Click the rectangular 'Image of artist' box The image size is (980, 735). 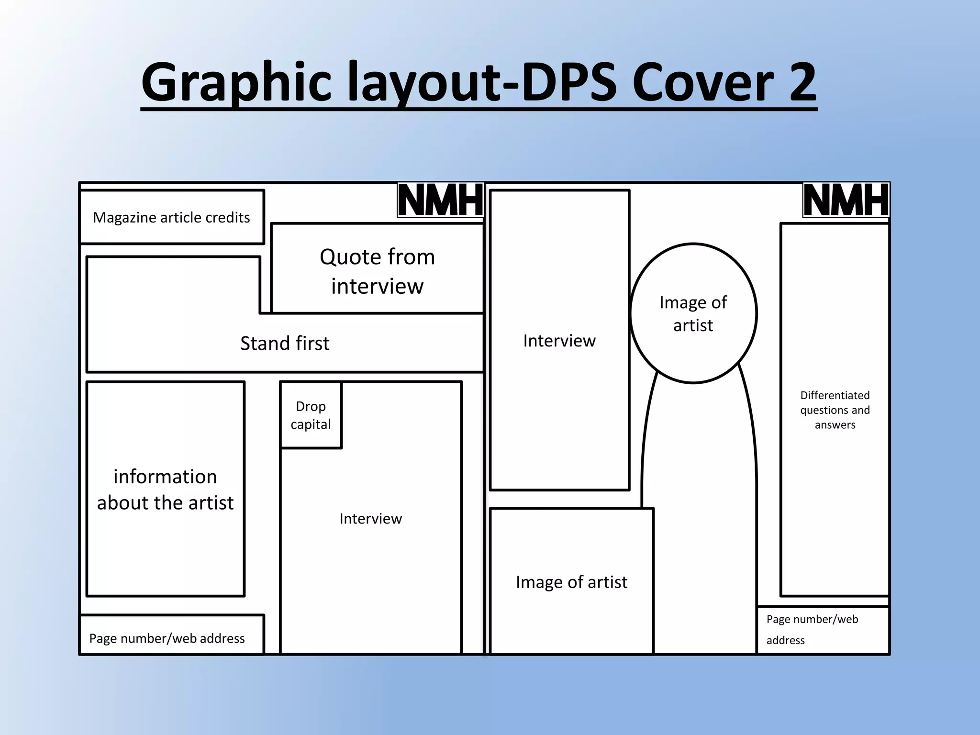coord(572,581)
